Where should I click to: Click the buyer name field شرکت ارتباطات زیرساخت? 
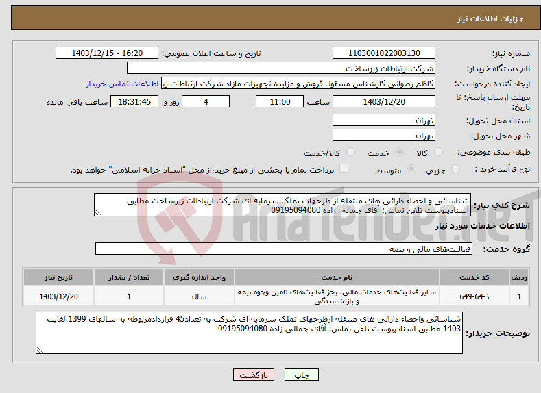281,68
